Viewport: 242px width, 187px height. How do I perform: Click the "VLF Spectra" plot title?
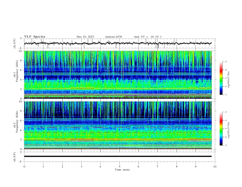(x=35, y=37)
